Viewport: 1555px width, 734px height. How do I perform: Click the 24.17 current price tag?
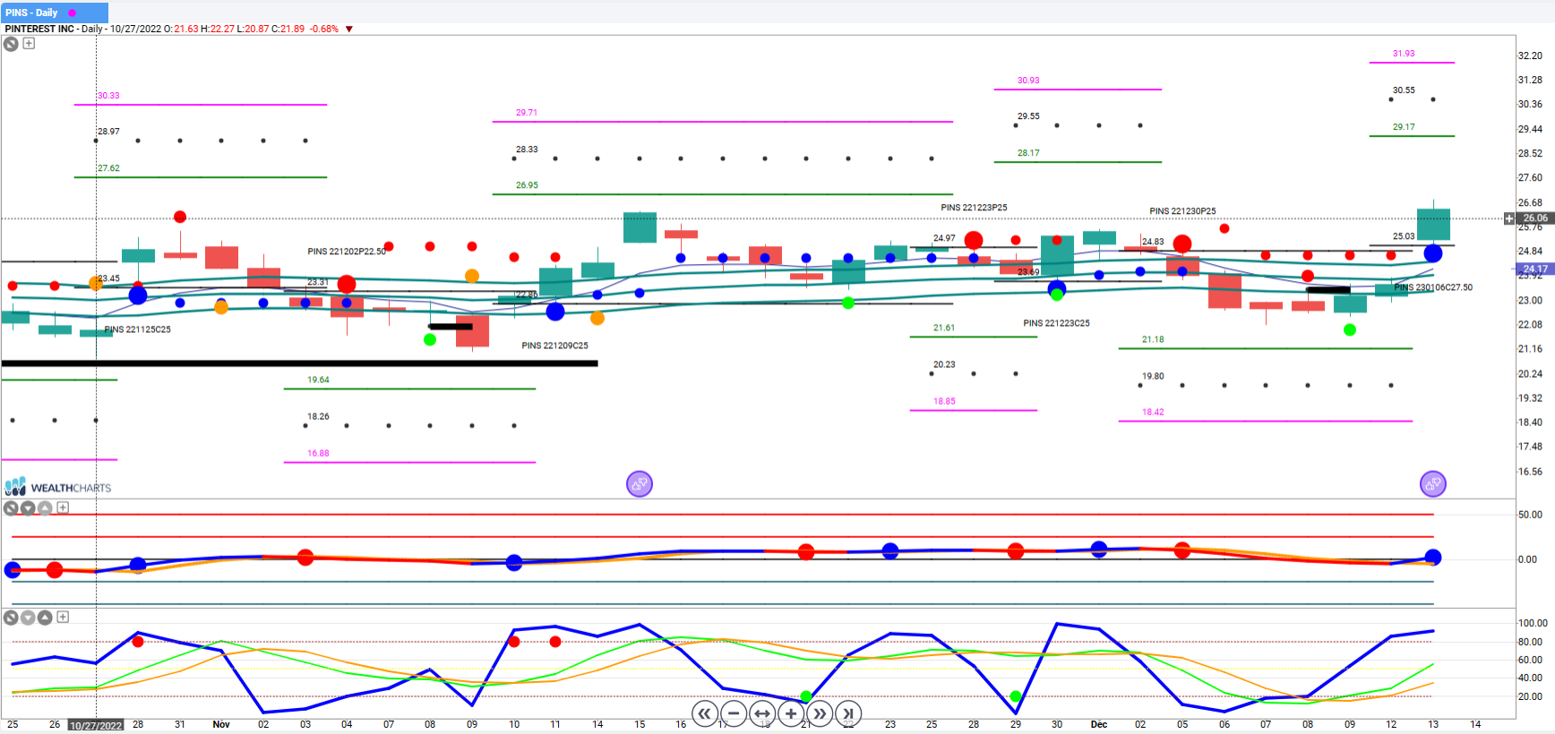(1535, 269)
